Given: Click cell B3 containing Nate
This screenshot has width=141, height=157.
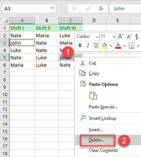Looking at the screenshot, I should click(x=47, y=43).
